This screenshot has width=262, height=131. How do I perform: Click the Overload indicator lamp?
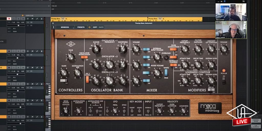point(166,58)
